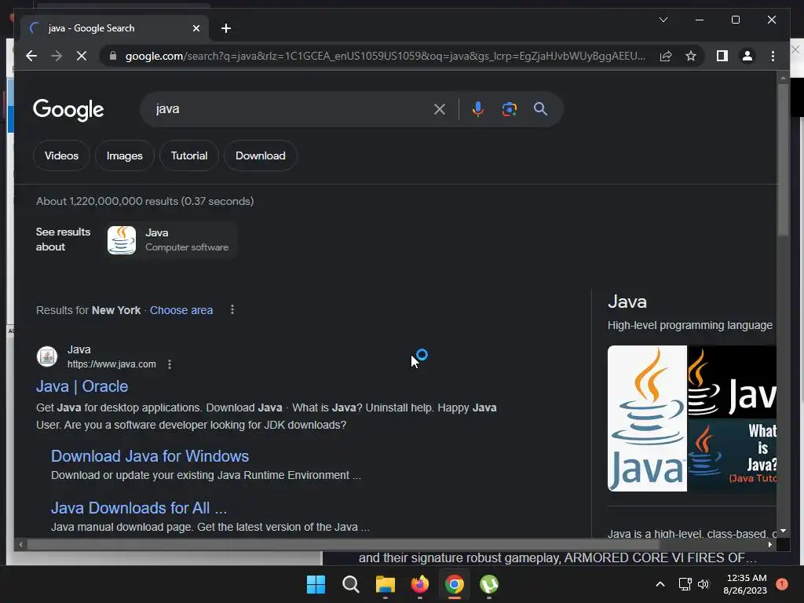Open Chrome's three-dot menu
The image size is (804, 603).
773,56
